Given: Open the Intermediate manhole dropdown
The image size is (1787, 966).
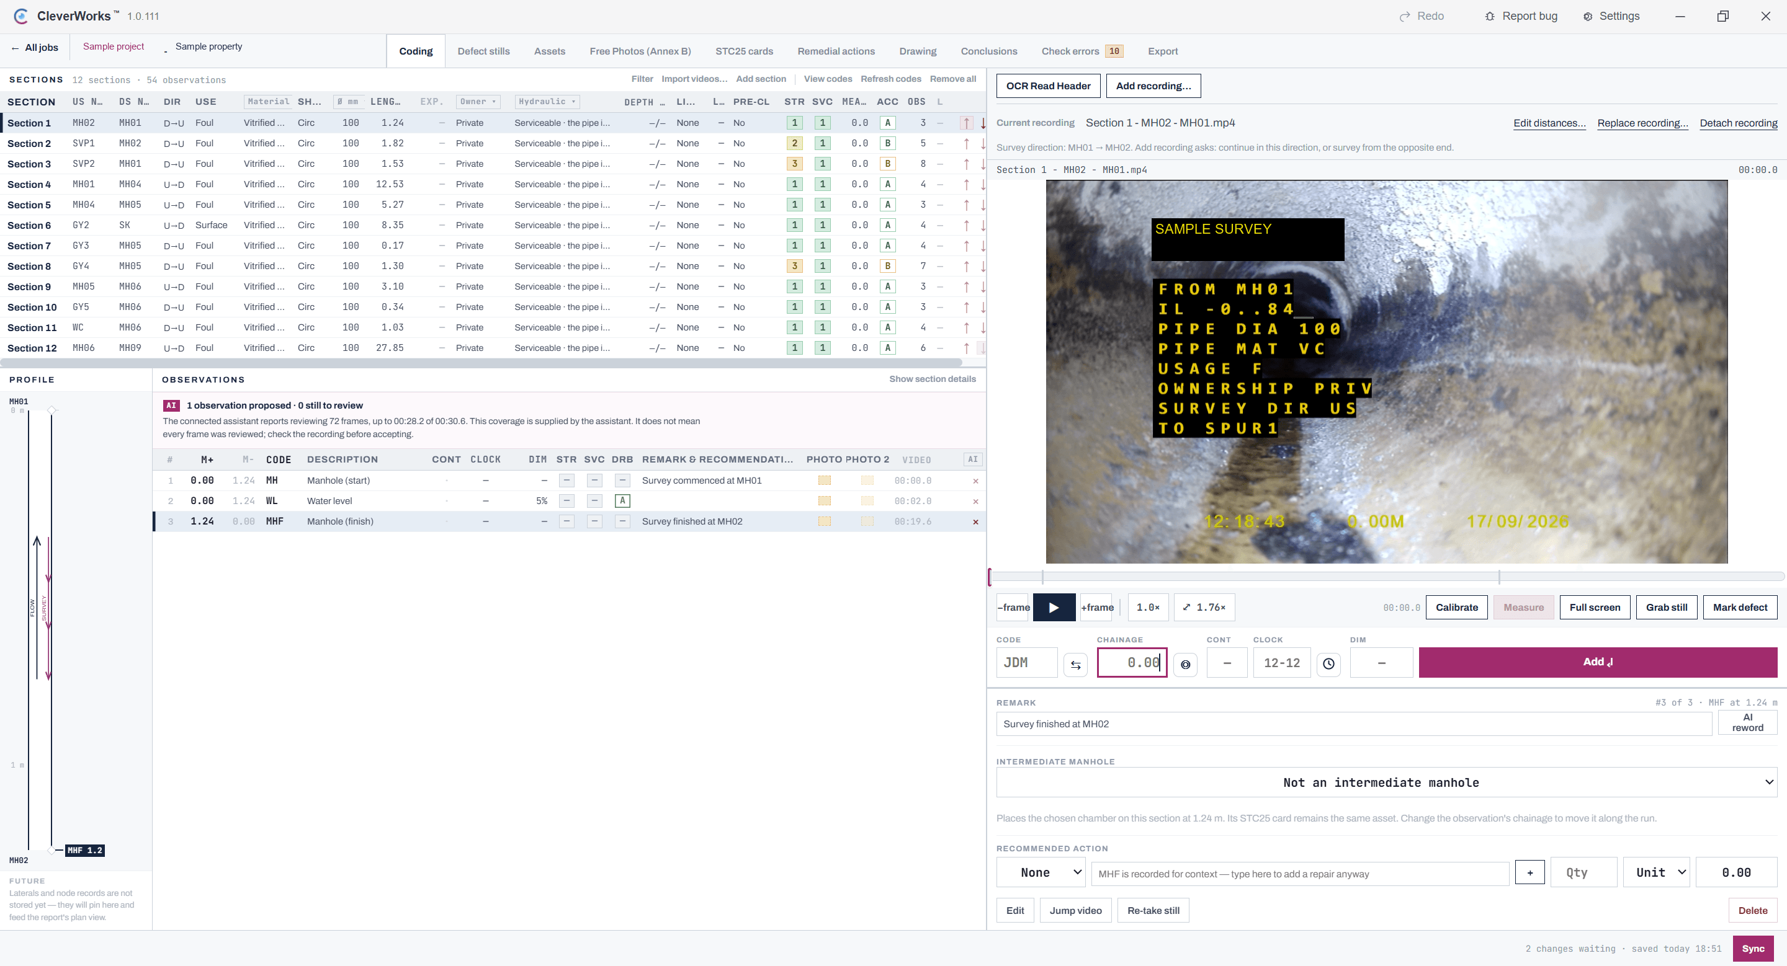Looking at the screenshot, I should point(1386,782).
